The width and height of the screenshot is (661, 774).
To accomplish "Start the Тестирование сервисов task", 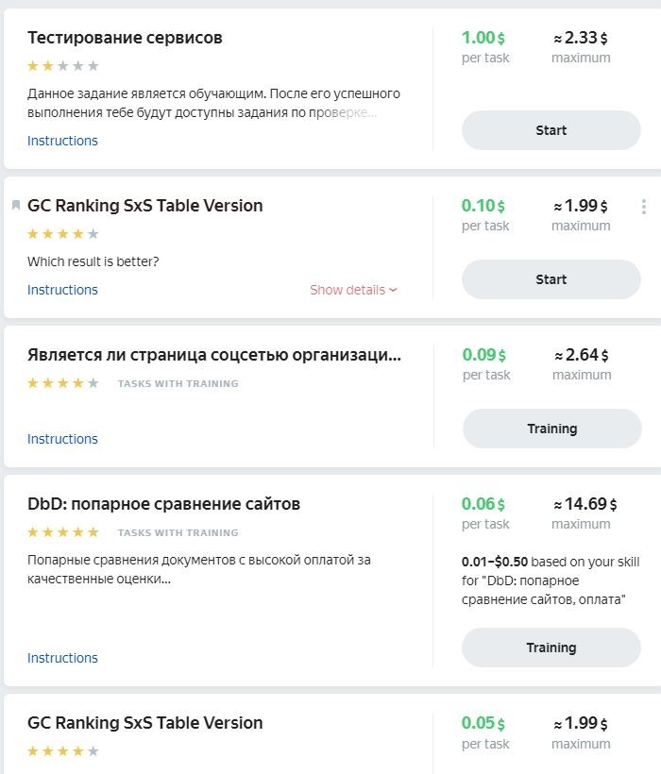I will click(x=551, y=130).
